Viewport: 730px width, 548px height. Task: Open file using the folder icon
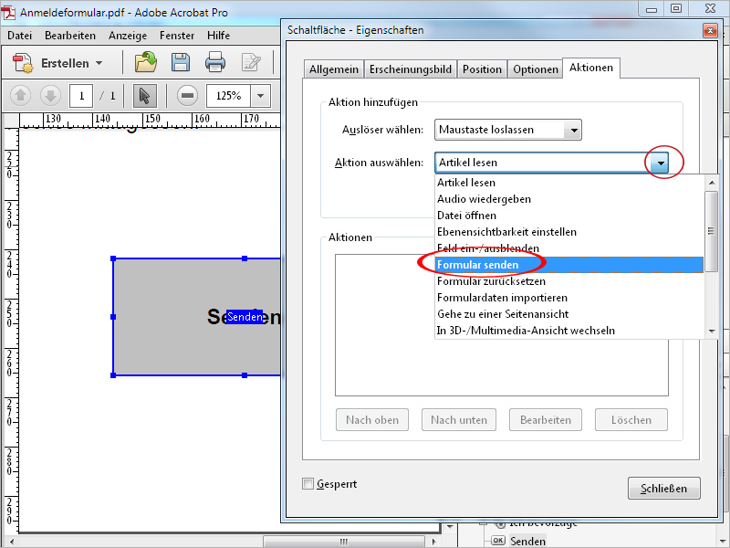coord(146,62)
